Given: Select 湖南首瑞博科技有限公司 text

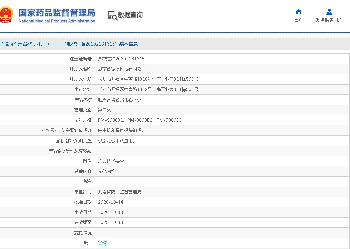Looking at the screenshot, I should point(122,69).
